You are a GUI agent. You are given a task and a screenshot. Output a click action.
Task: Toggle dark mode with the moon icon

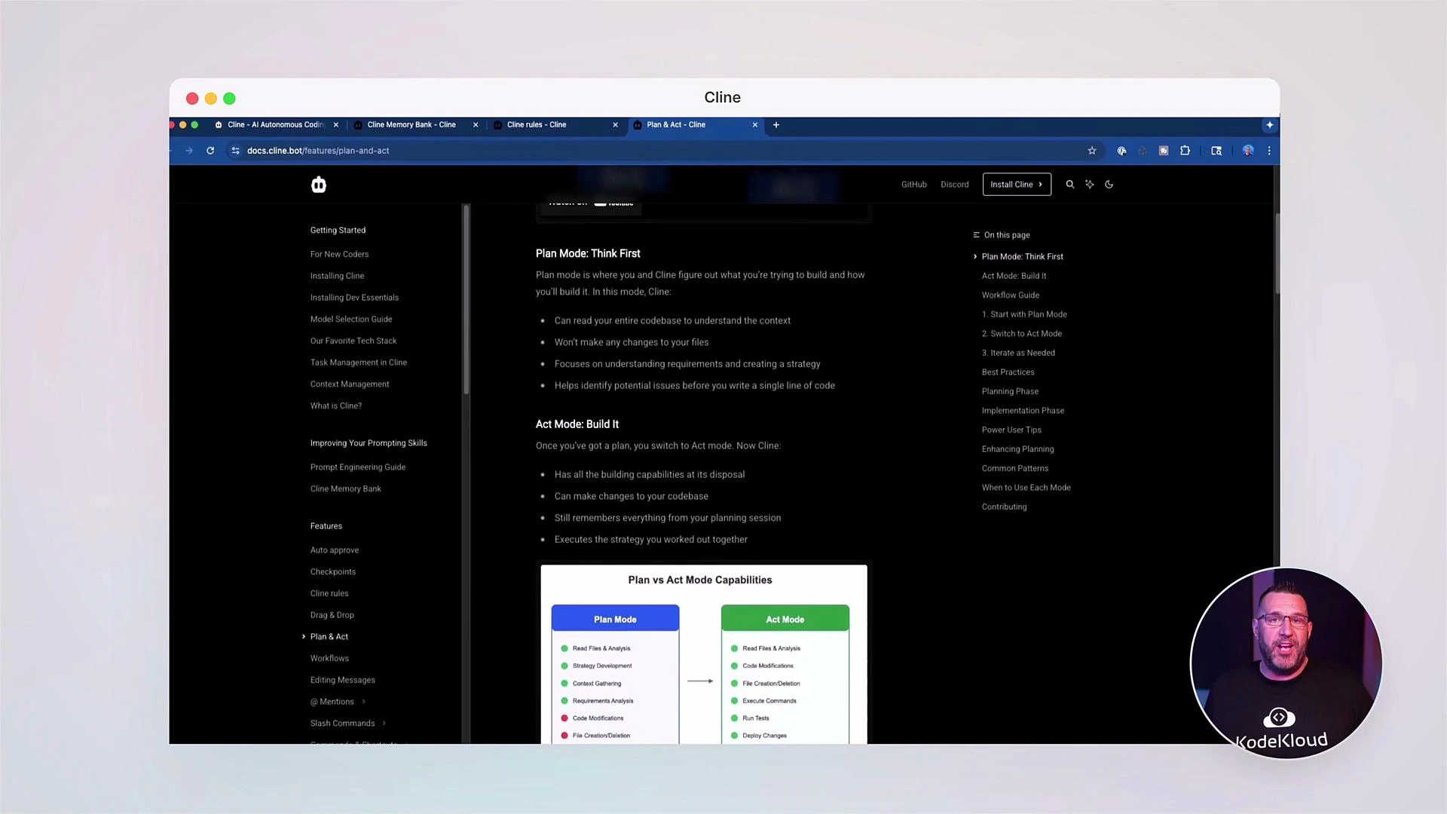(x=1109, y=184)
